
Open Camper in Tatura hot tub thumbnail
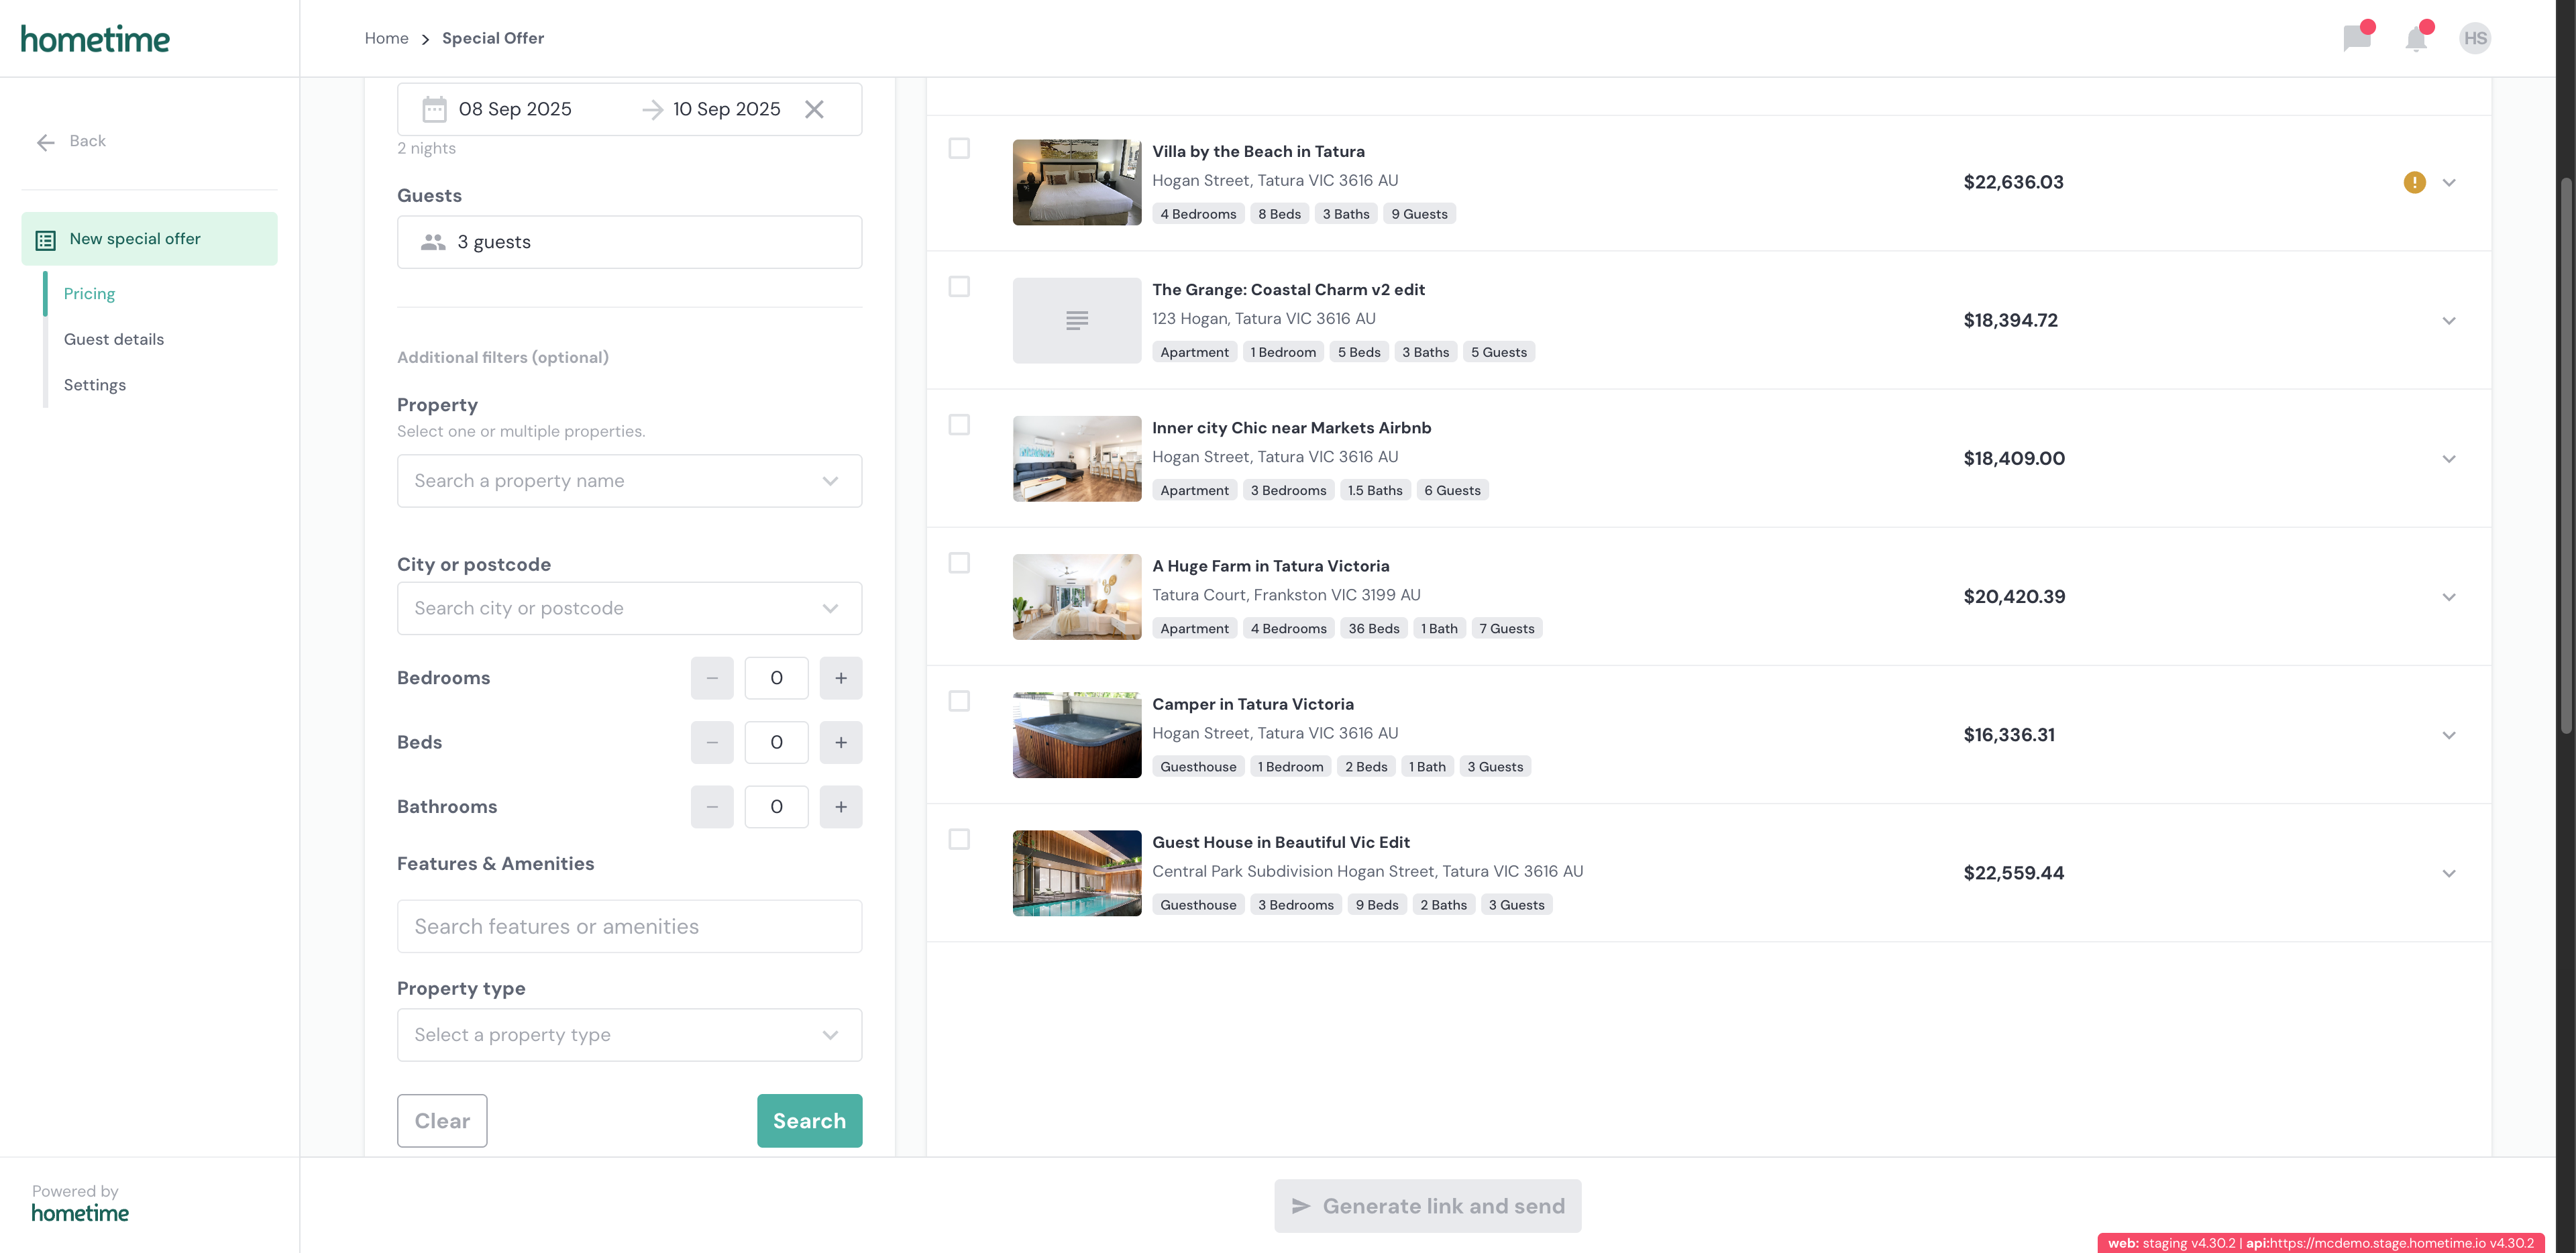click(x=1076, y=735)
